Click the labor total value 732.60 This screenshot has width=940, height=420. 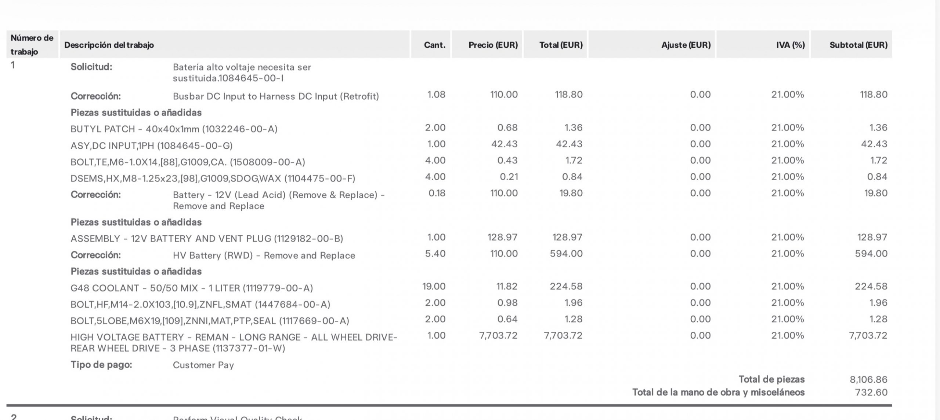pos(871,393)
